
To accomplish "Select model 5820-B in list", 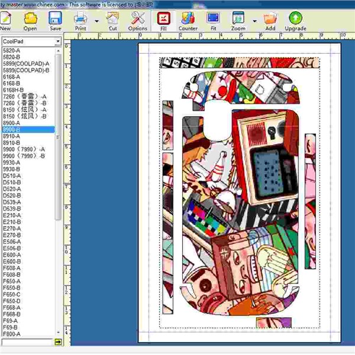I will click(12, 57).
